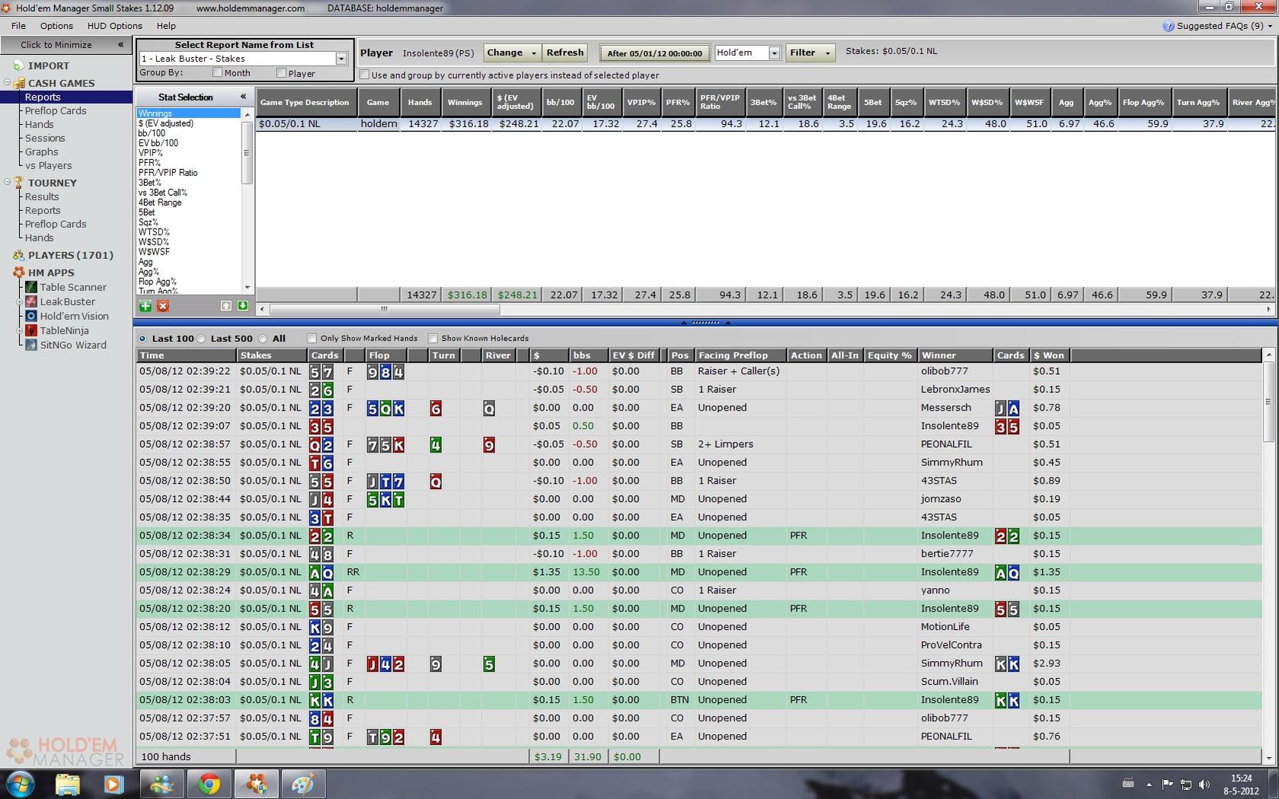The height and width of the screenshot is (799, 1279).
Task: Click the date filter After 05/01/12 button
Action: 654,53
